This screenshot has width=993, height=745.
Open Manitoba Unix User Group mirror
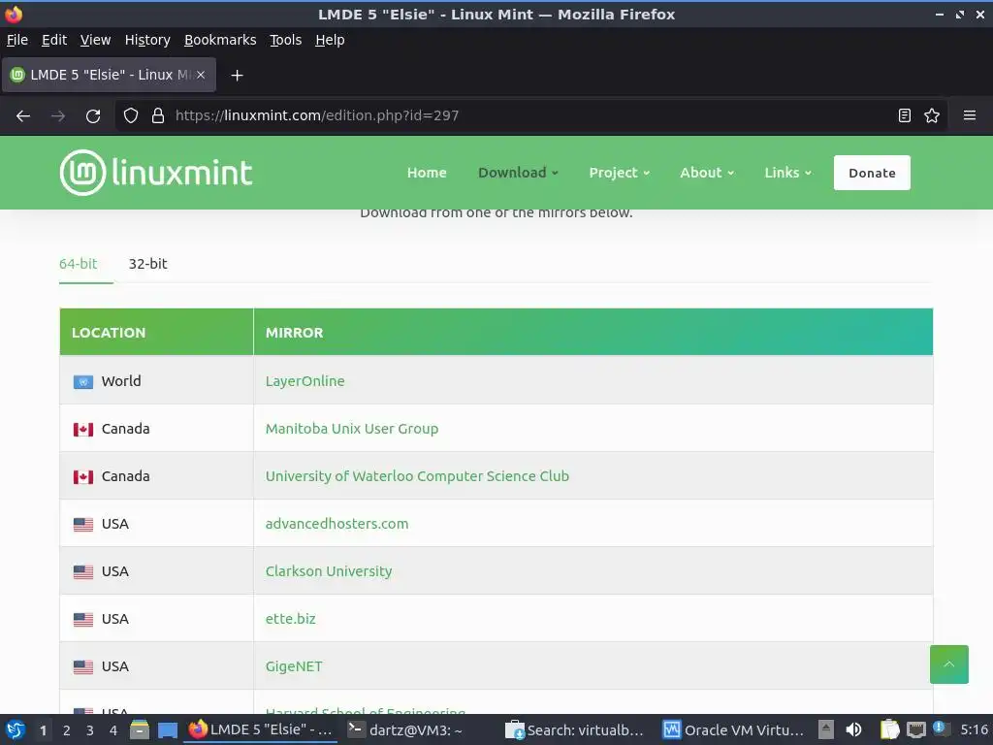[351, 429]
